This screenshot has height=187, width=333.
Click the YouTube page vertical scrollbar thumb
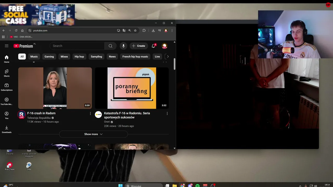[174, 64]
